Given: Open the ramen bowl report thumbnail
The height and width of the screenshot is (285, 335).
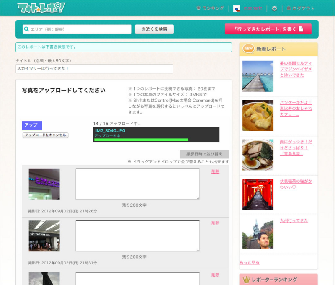Looking at the screenshot, I should click(x=258, y=155).
